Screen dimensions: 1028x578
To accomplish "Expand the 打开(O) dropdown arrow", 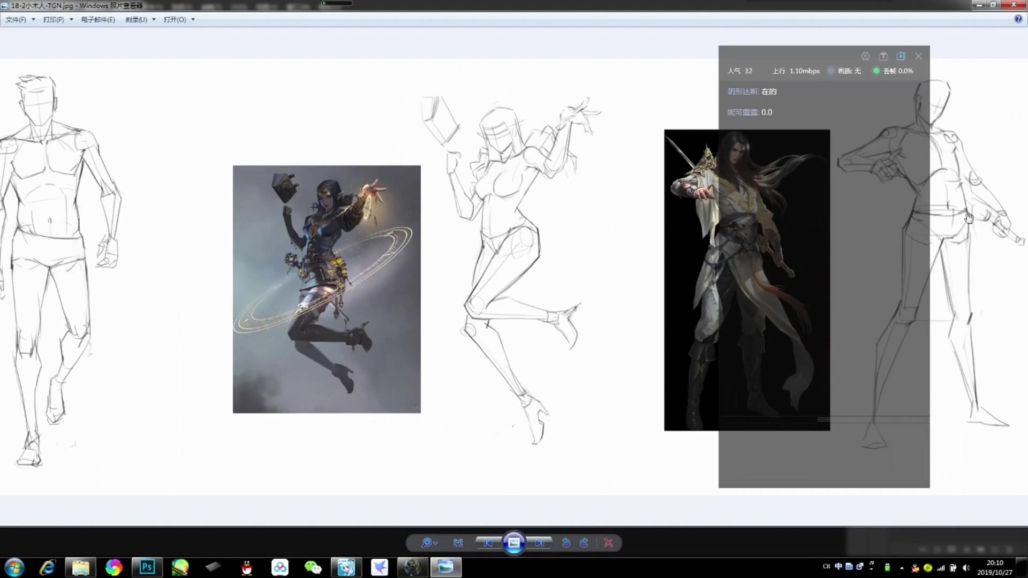I will pyautogui.click(x=193, y=19).
